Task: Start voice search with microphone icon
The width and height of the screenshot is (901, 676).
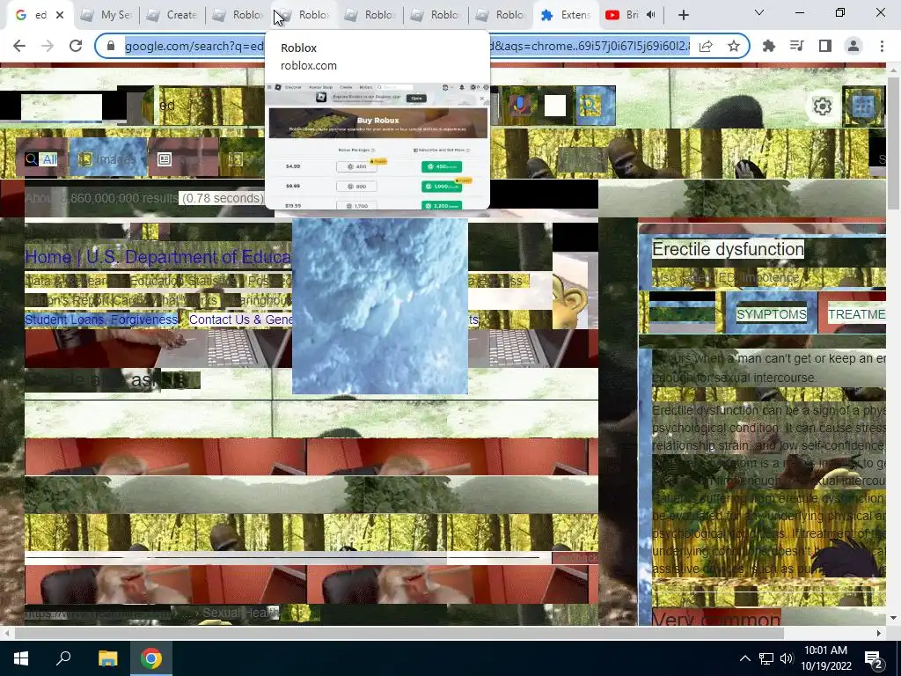Action: point(519,106)
